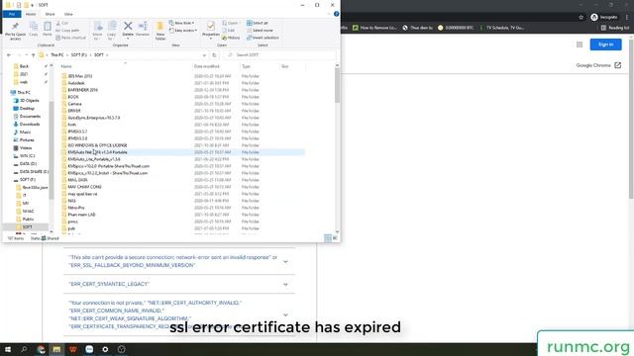
Task: Select Downloads in navigation pane
Action: 30,125
